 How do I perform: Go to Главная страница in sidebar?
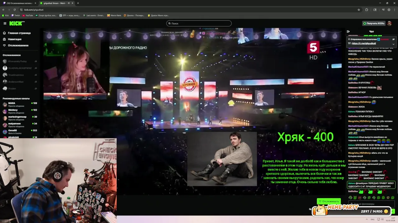coord(17,33)
